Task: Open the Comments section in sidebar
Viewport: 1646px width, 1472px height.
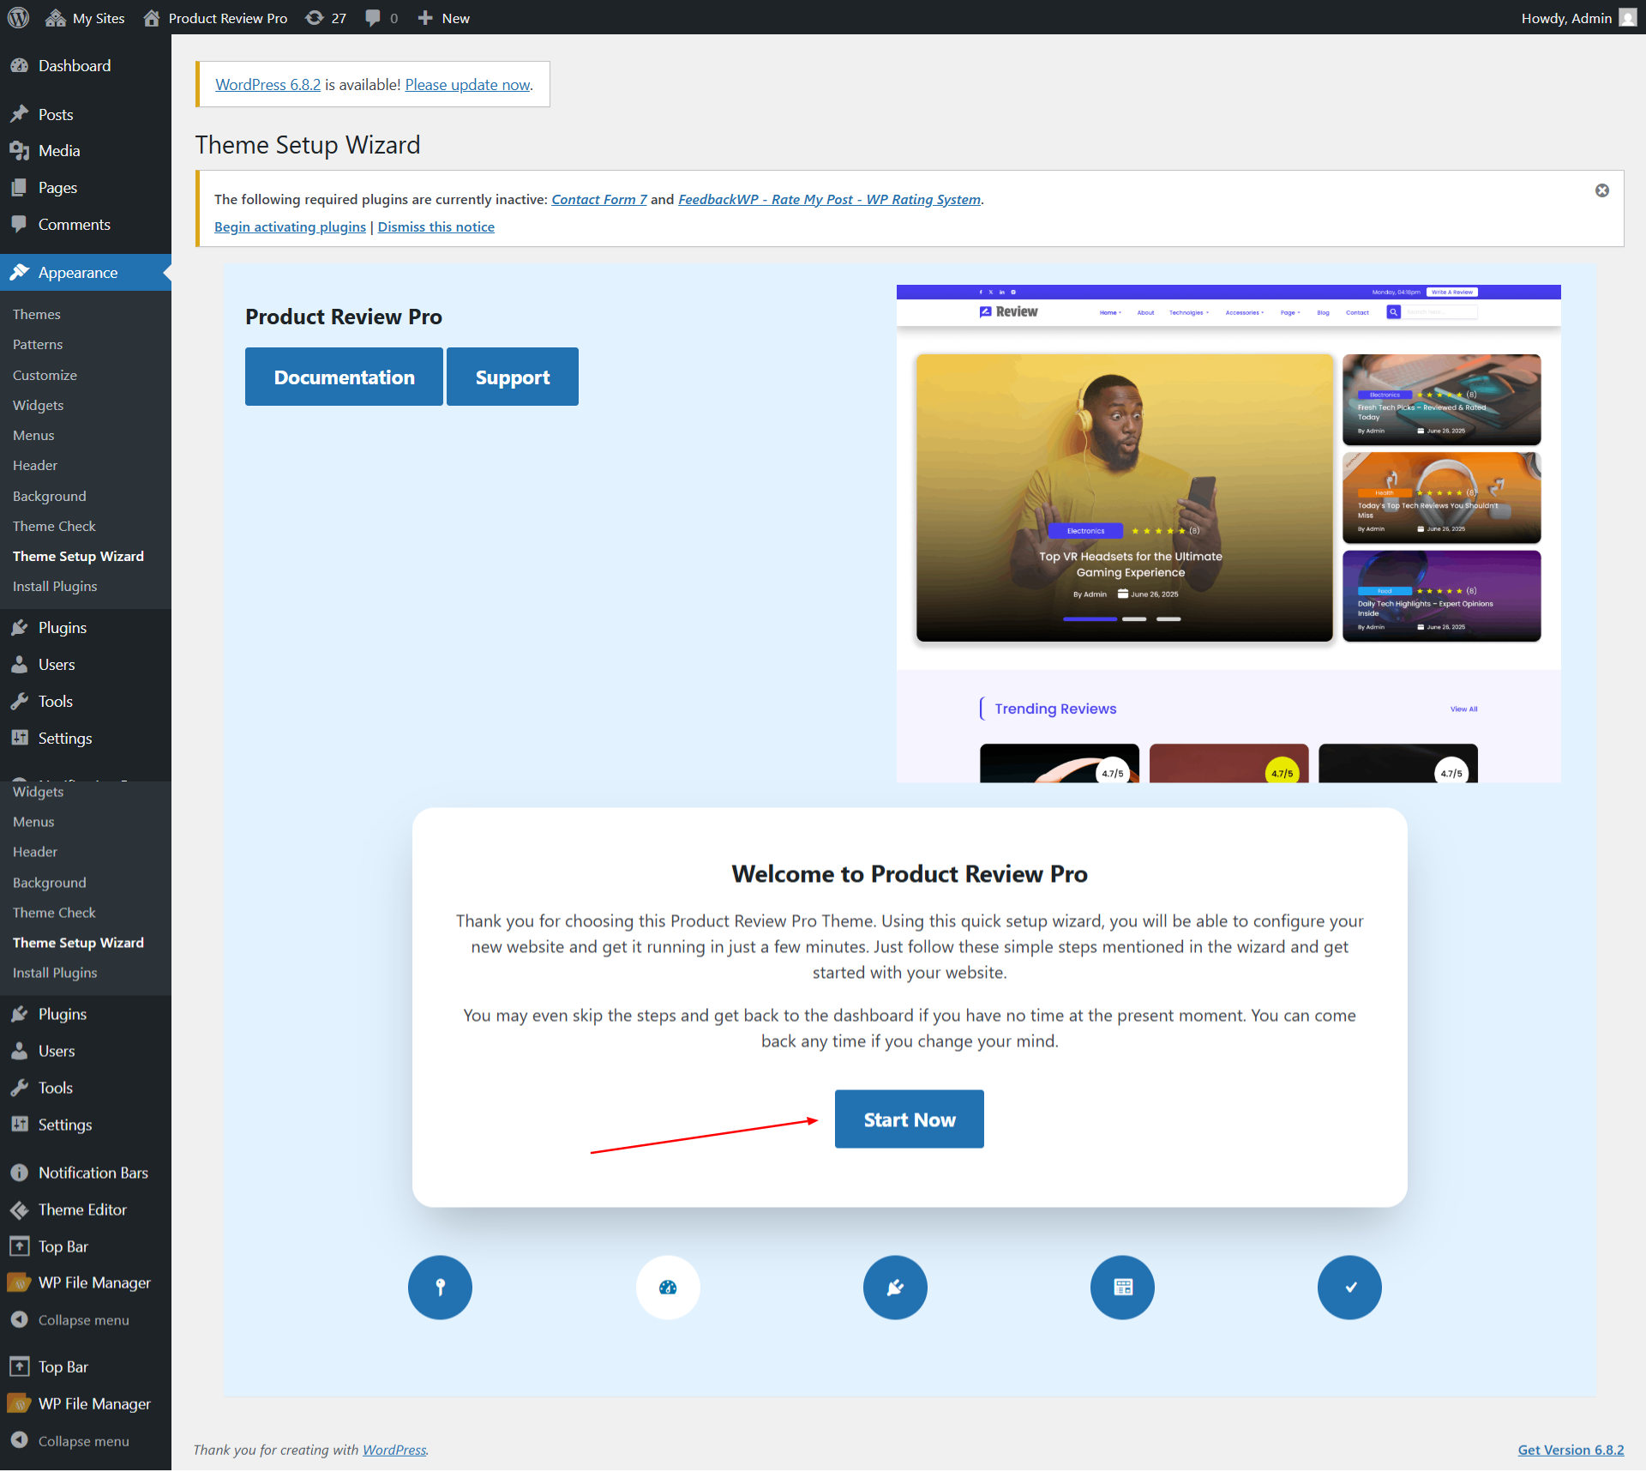Action: click(x=74, y=225)
